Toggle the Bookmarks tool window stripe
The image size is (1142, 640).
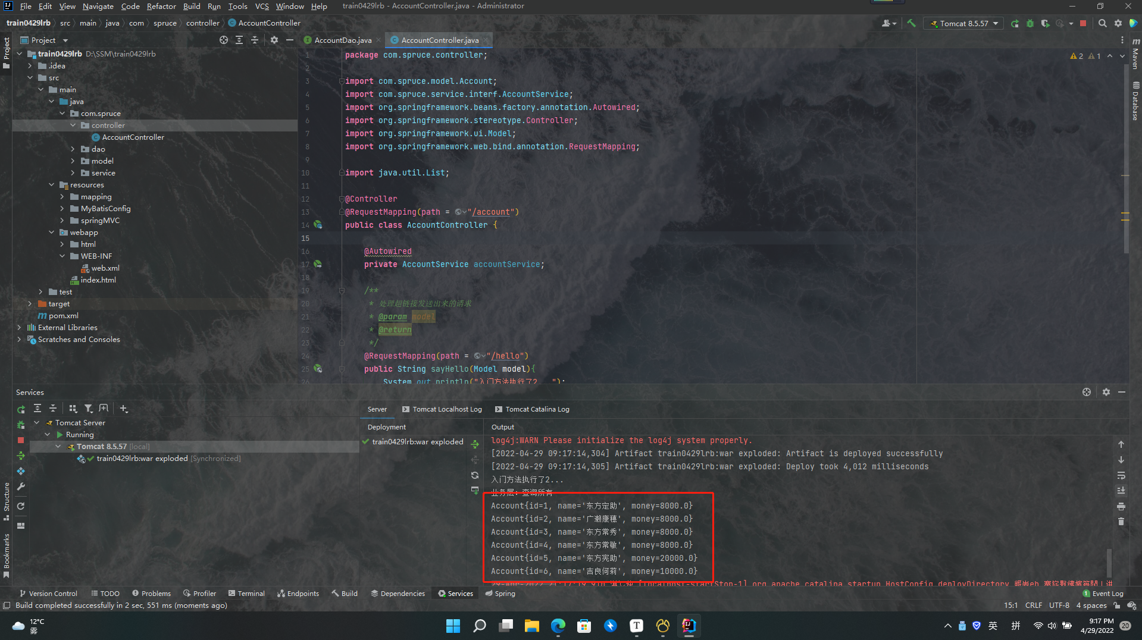pos(6,556)
